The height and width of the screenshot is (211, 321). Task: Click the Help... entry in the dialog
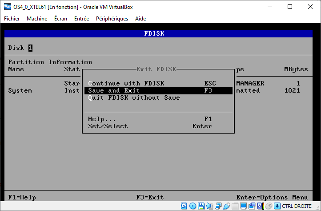(x=102, y=119)
